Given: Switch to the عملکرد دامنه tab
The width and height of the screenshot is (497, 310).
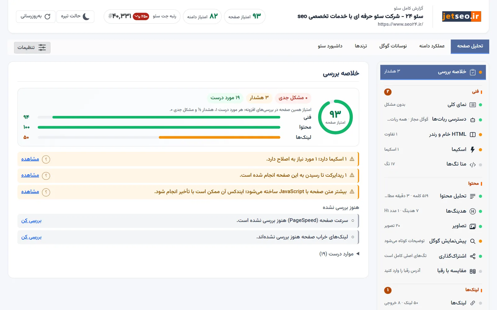Looking at the screenshot, I should click(x=432, y=46).
